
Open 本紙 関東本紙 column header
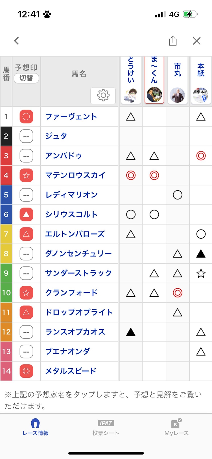[201, 80]
